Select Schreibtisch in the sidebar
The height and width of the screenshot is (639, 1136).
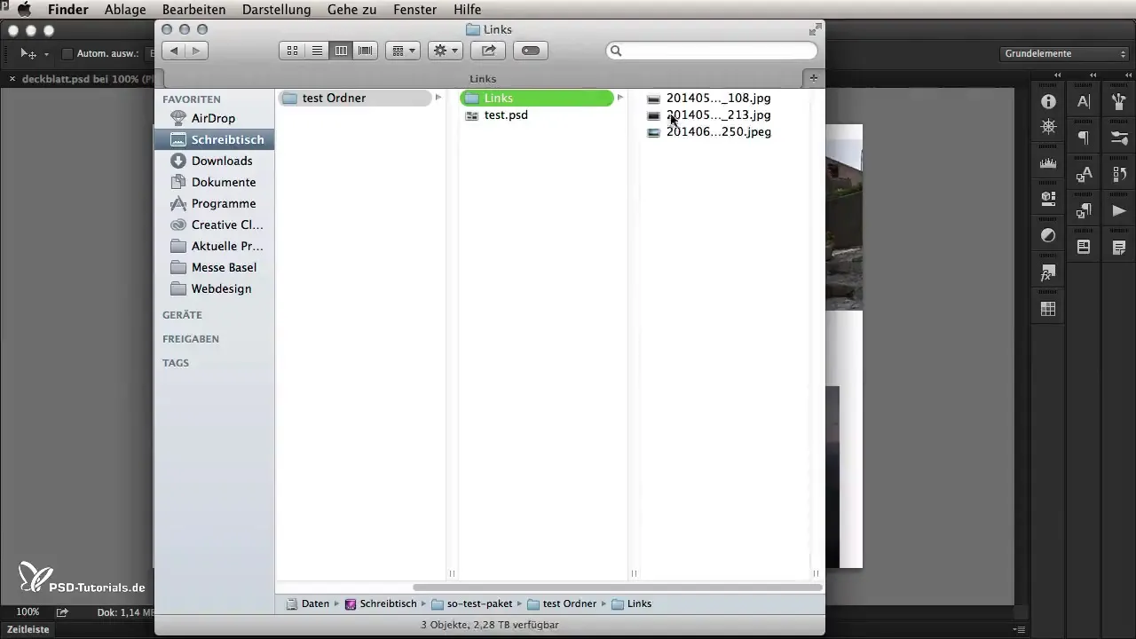[x=214, y=139]
